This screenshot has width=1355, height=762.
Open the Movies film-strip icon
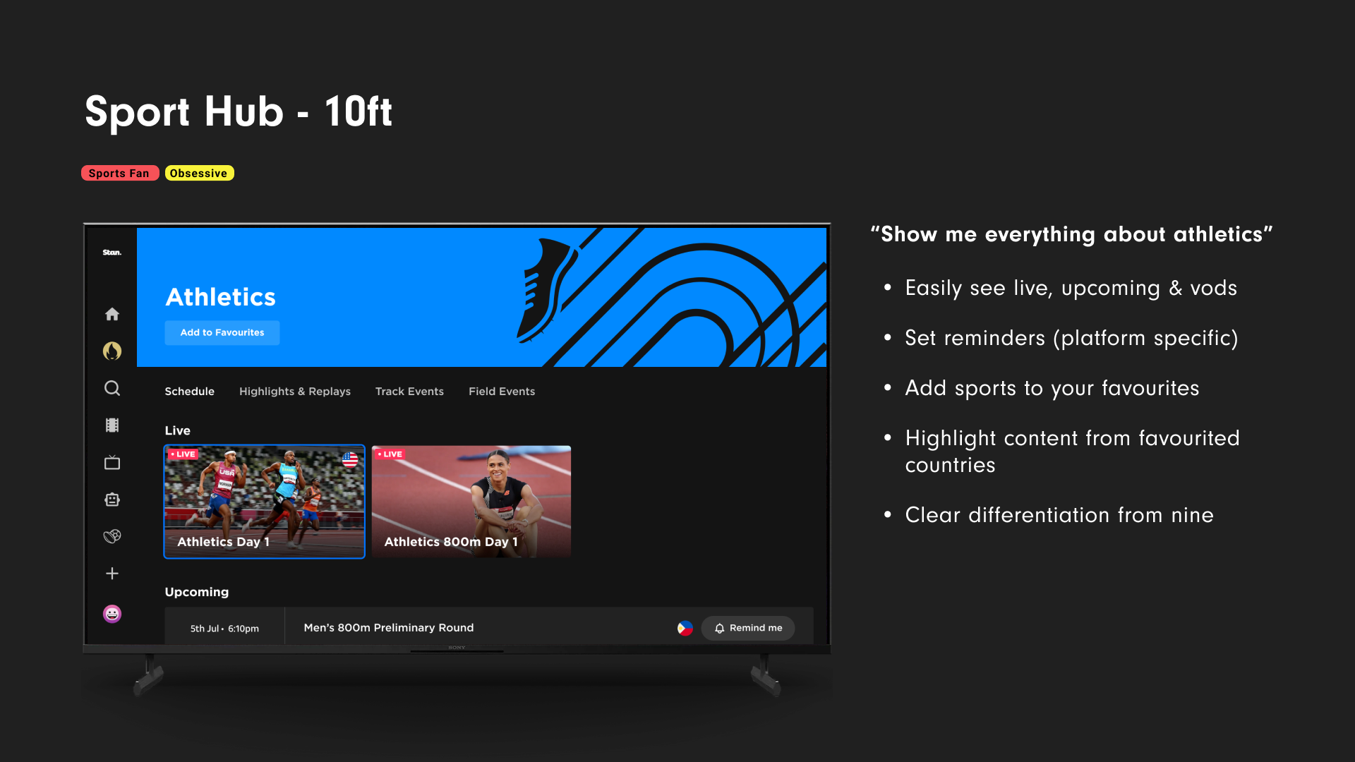point(112,425)
